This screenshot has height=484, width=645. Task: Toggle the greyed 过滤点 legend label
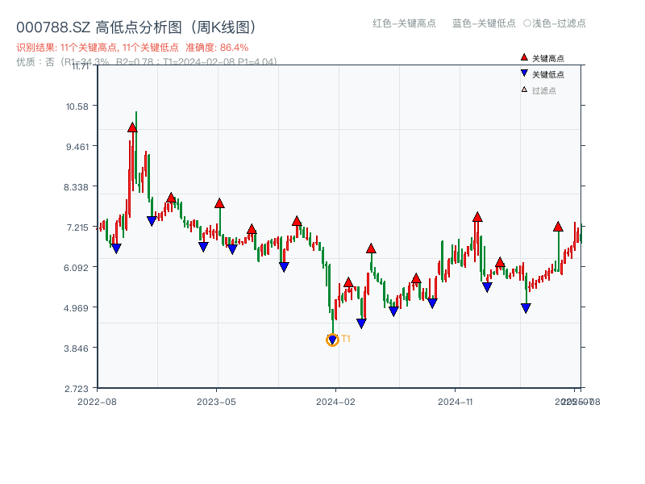[543, 90]
